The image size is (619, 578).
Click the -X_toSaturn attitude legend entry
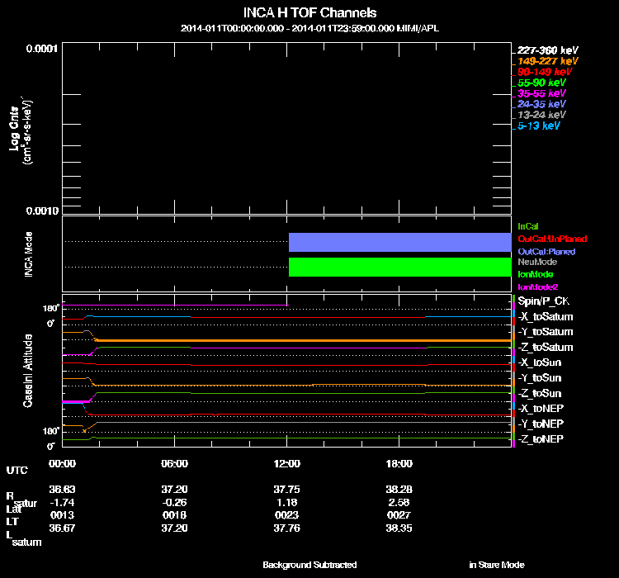[545, 316]
